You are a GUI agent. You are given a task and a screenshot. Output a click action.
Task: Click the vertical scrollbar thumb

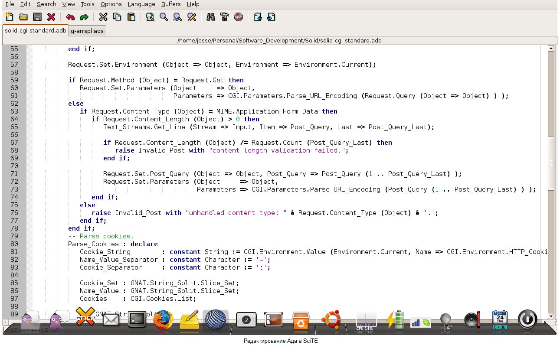pos(551,163)
